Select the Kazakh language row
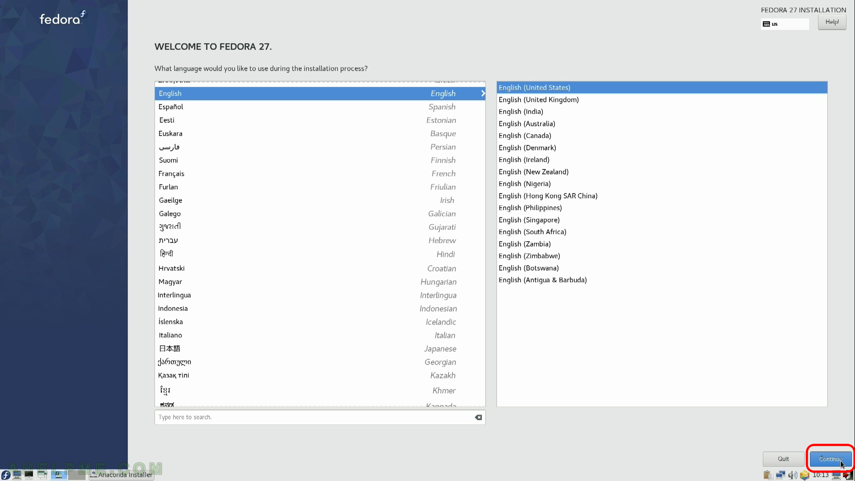 point(320,375)
